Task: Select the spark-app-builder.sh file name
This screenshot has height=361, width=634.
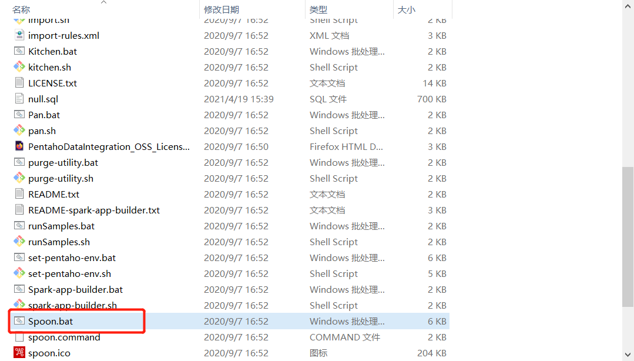Action: pyautogui.click(x=72, y=305)
